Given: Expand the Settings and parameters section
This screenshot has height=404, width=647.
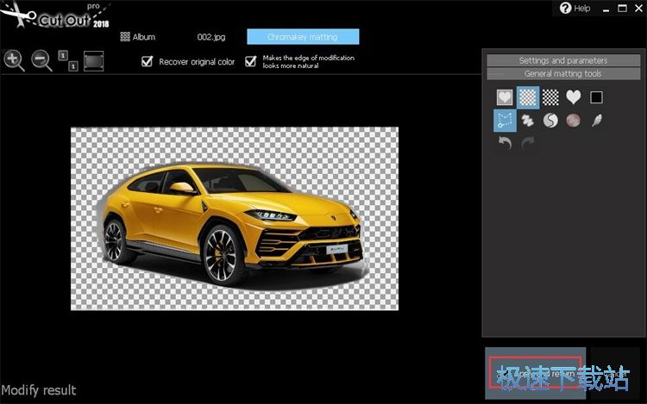Looking at the screenshot, I should 563,60.
